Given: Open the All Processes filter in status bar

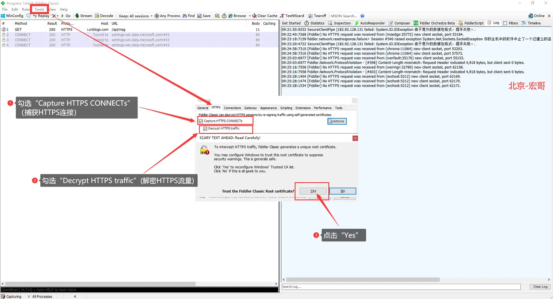Looking at the screenshot, I should 39,296.
